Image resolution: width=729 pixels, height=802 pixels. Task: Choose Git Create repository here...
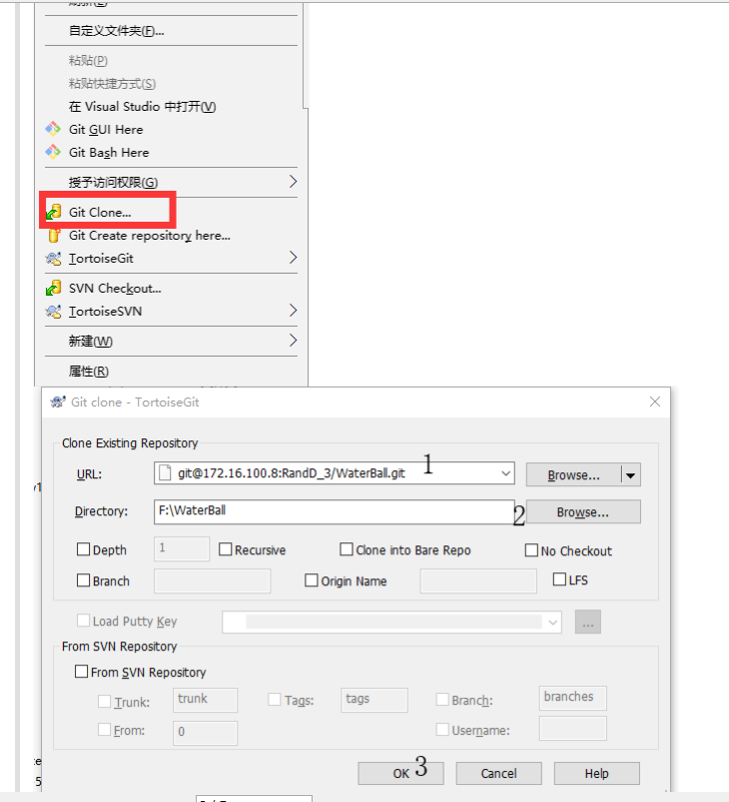click(x=172, y=236)
